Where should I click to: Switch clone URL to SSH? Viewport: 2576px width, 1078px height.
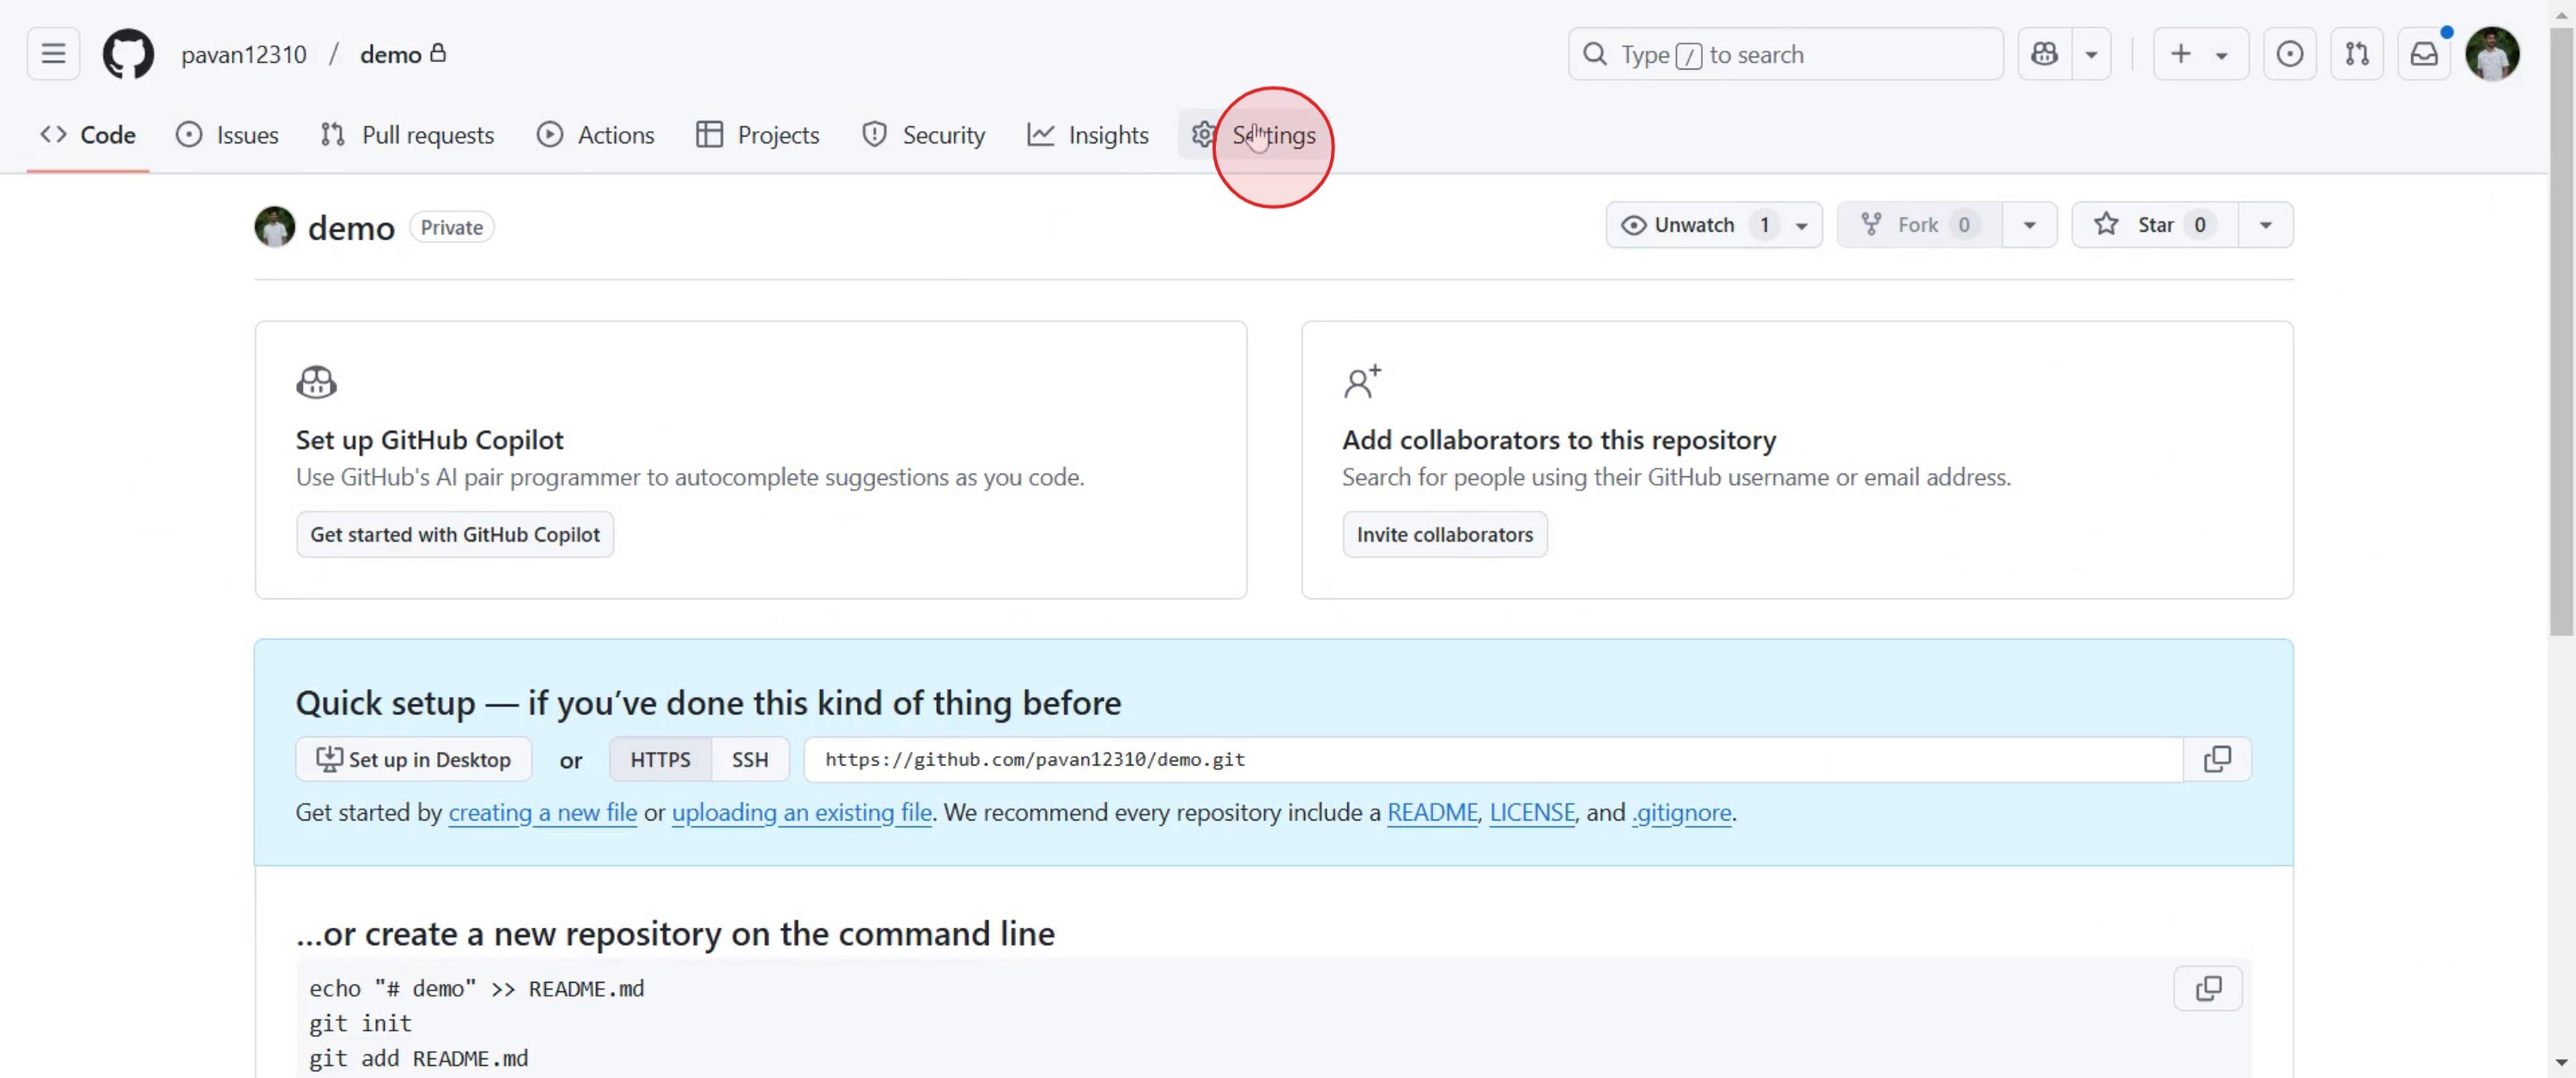[749, 759]
